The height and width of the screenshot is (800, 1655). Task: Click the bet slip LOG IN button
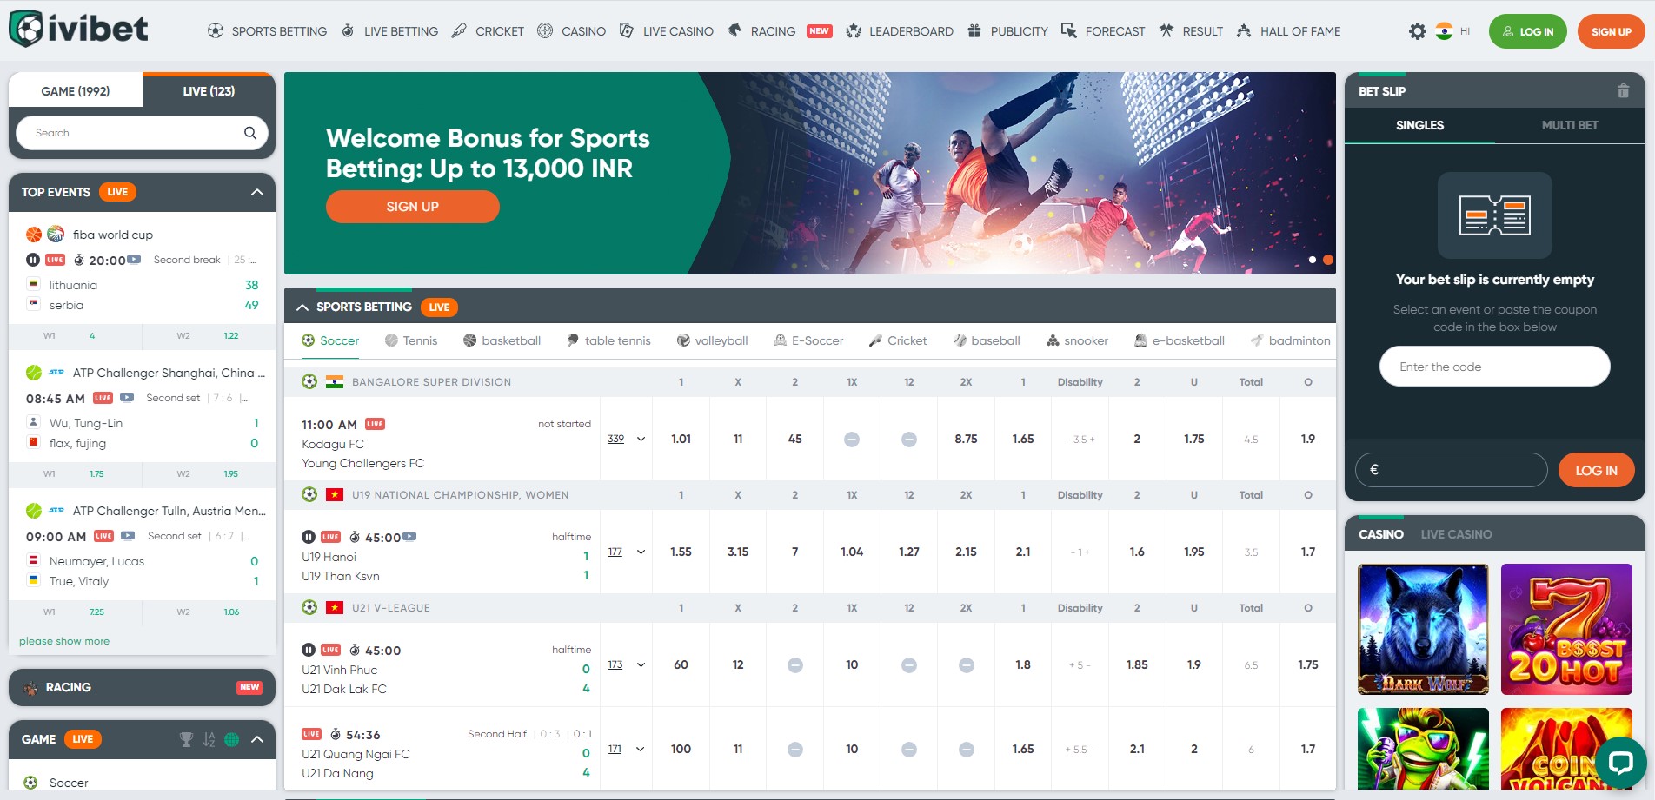[x=1596, y=470]
